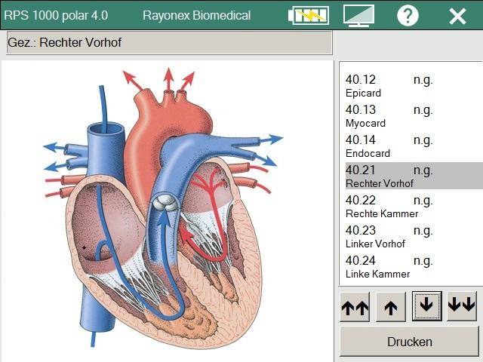Close the application with the X icon
Image resolution: width=483 pixels, height=362 pixels.
[457, 16]
